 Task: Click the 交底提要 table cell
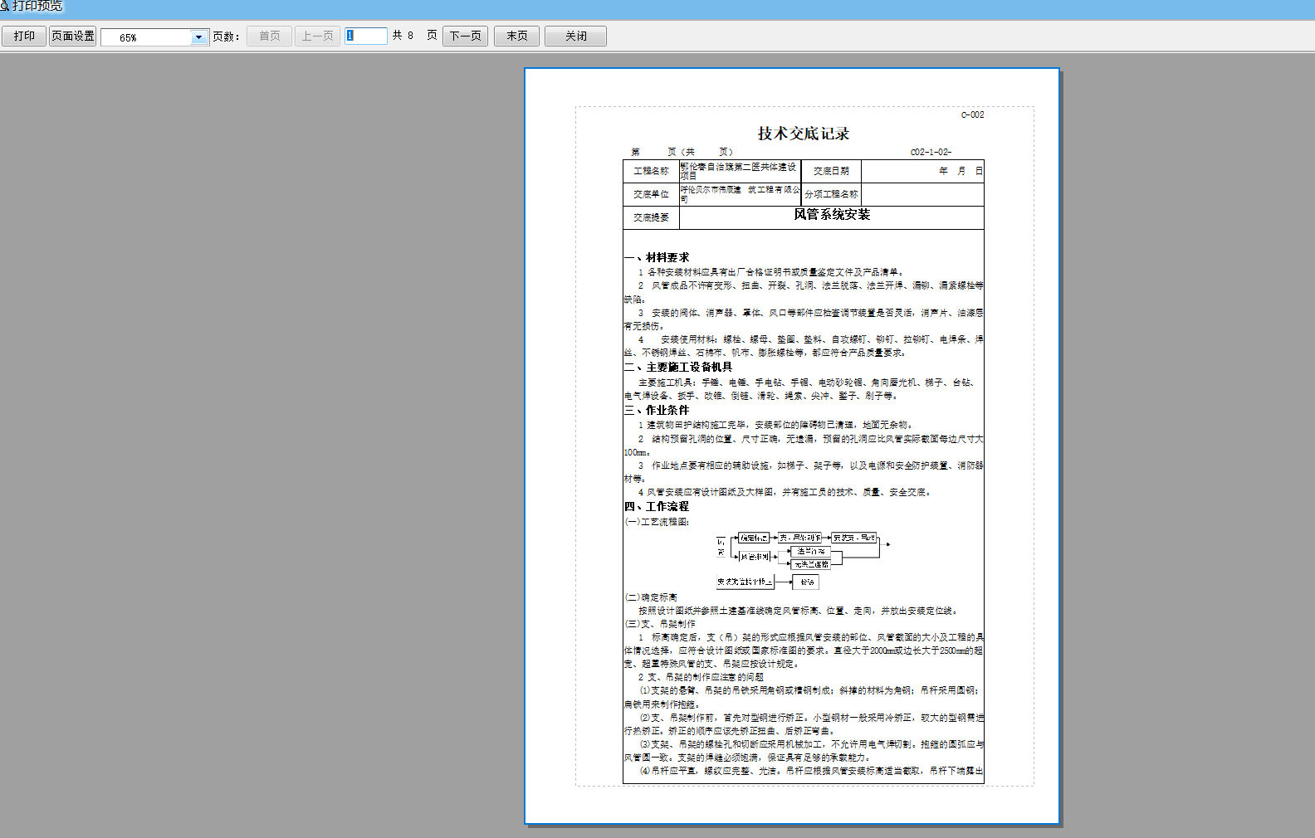pos(651,218)
